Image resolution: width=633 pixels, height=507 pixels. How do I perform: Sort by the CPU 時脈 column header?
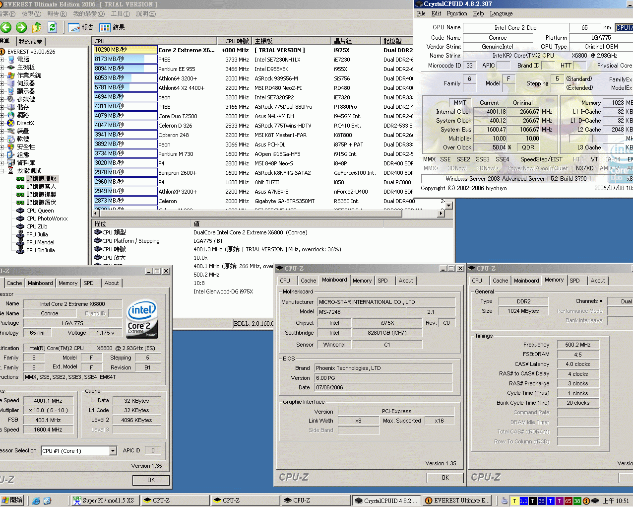pyautogui.click(x=235, y=41)
